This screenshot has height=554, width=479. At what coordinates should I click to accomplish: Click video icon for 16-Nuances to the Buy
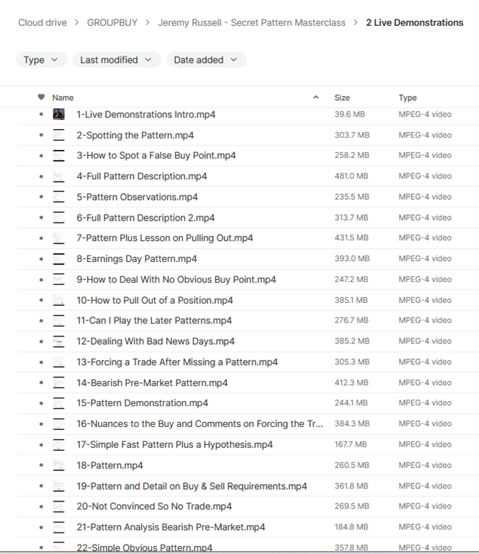pyautogui.click(x=58, y=423)
